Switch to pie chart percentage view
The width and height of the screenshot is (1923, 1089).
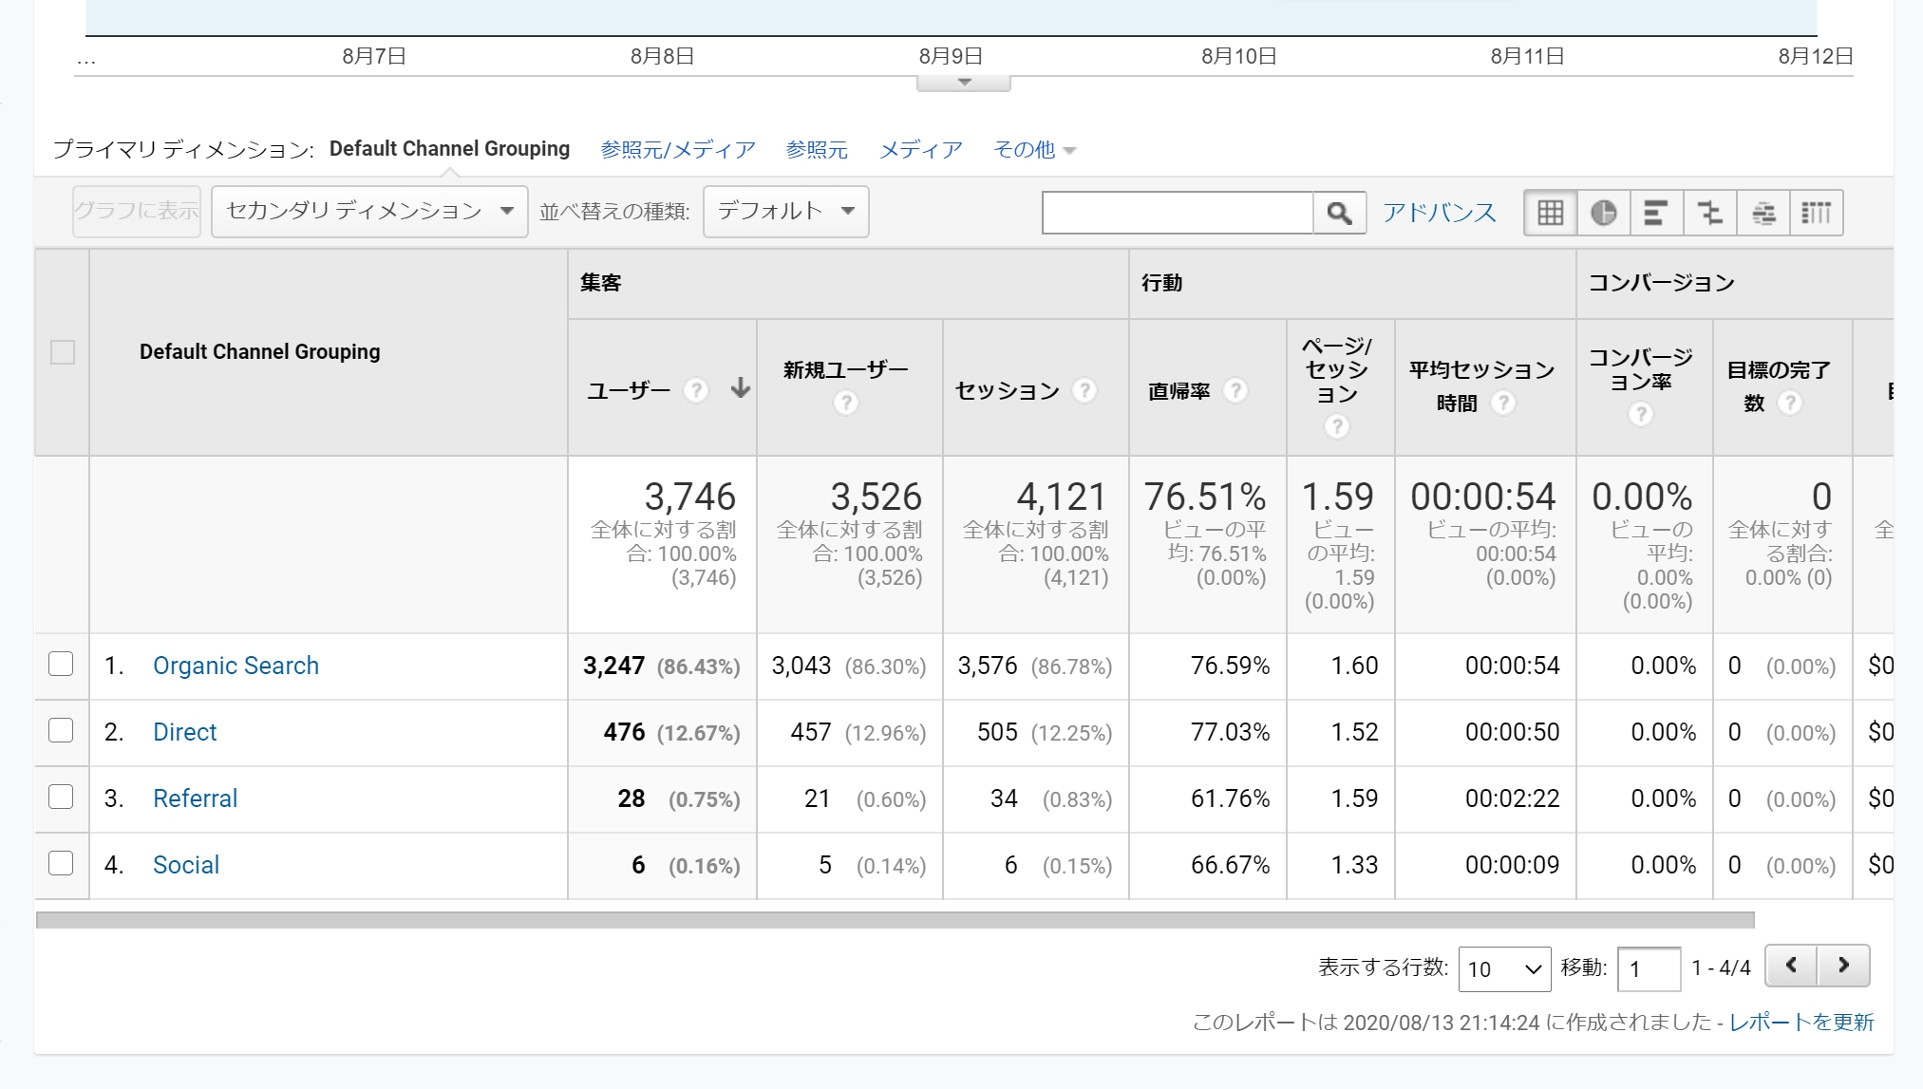point(1603,213)
